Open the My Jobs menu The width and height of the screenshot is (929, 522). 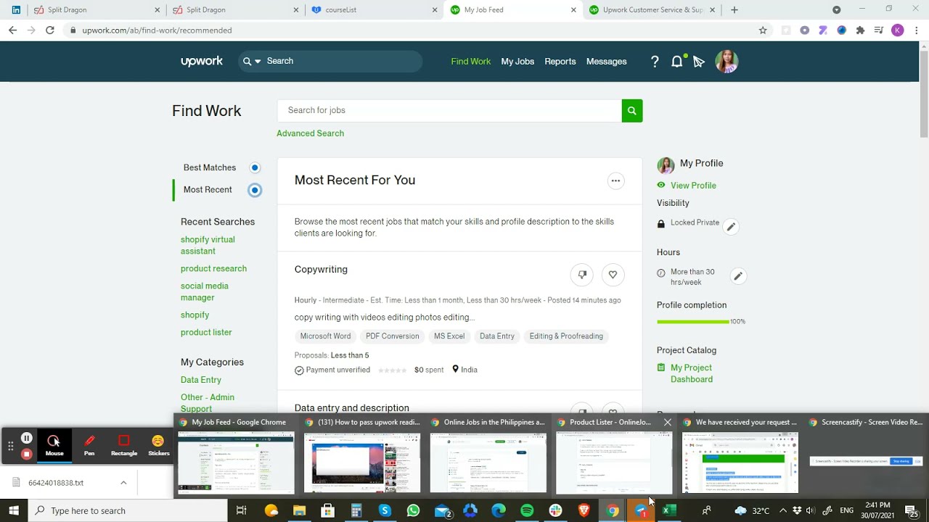click(517, 62)
